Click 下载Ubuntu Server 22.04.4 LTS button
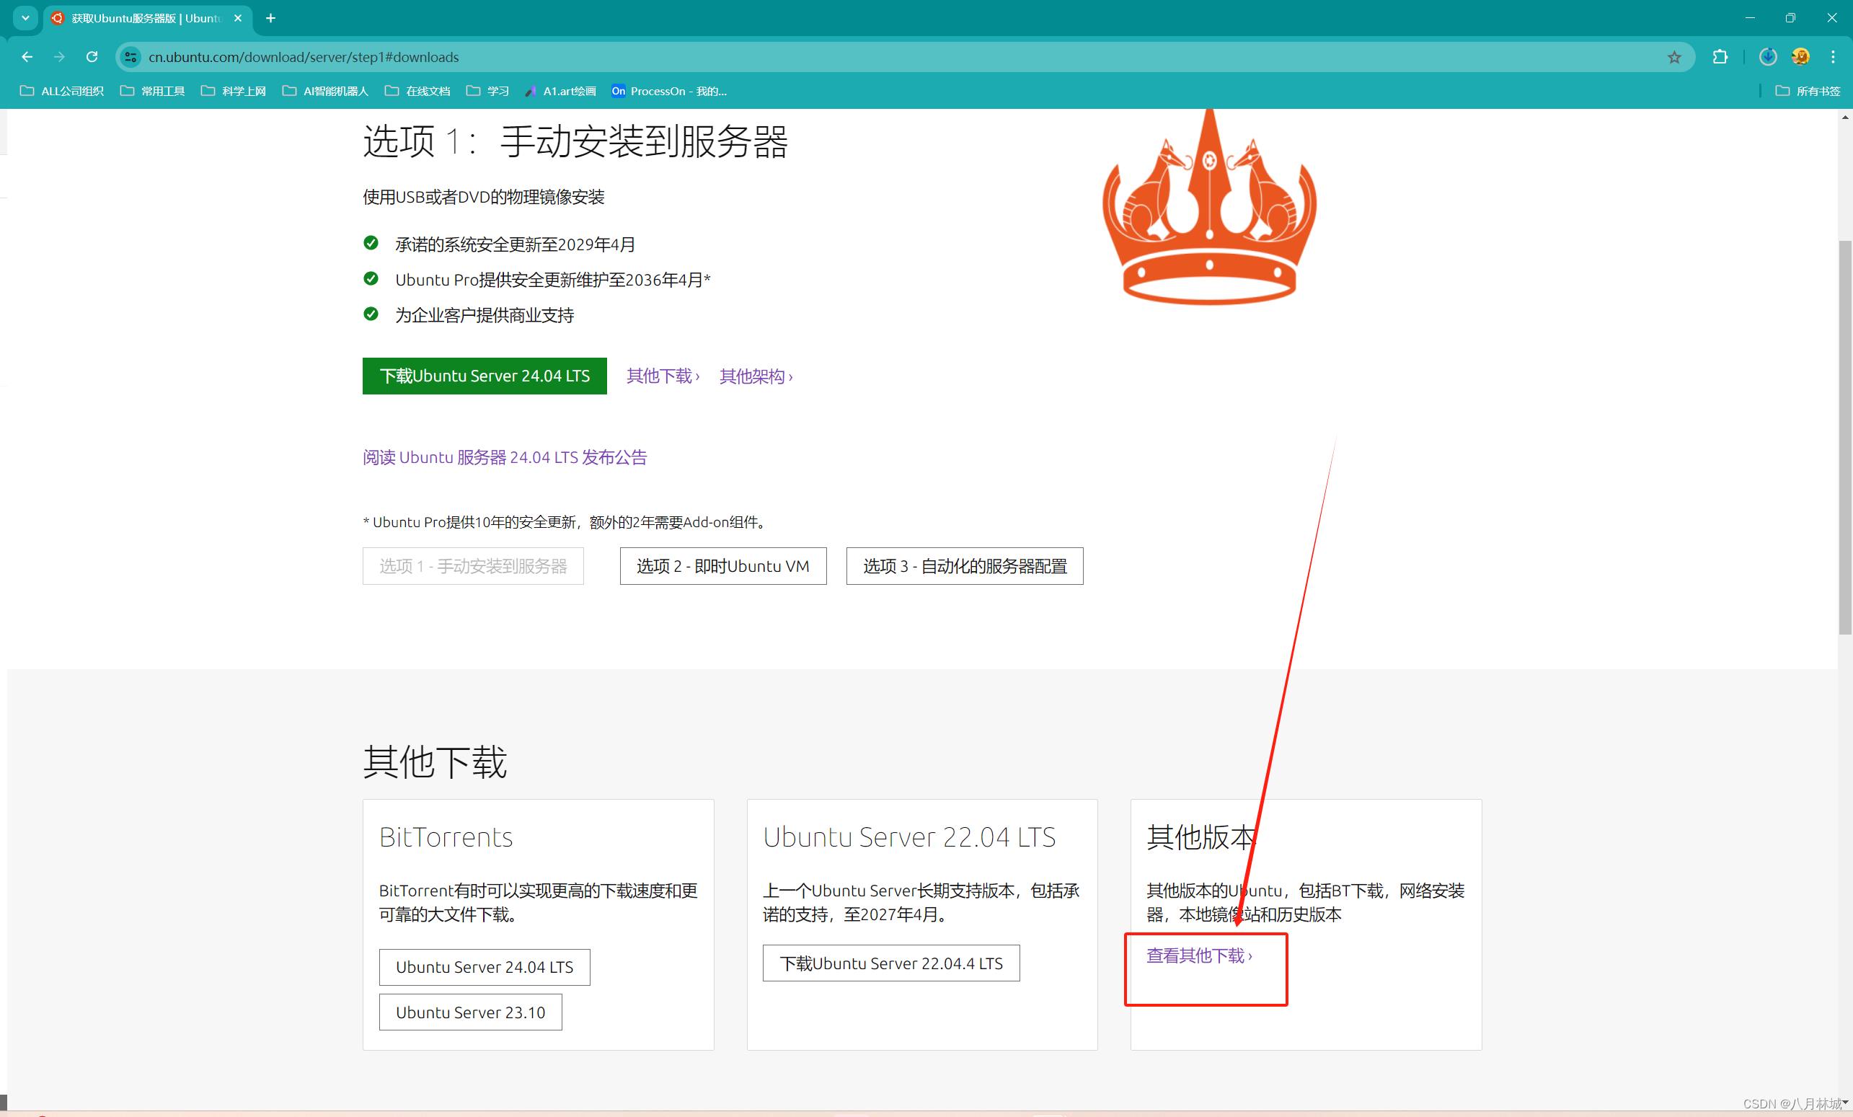The height and width of the screenshot is (1117, 1853). tap(891, 963)
